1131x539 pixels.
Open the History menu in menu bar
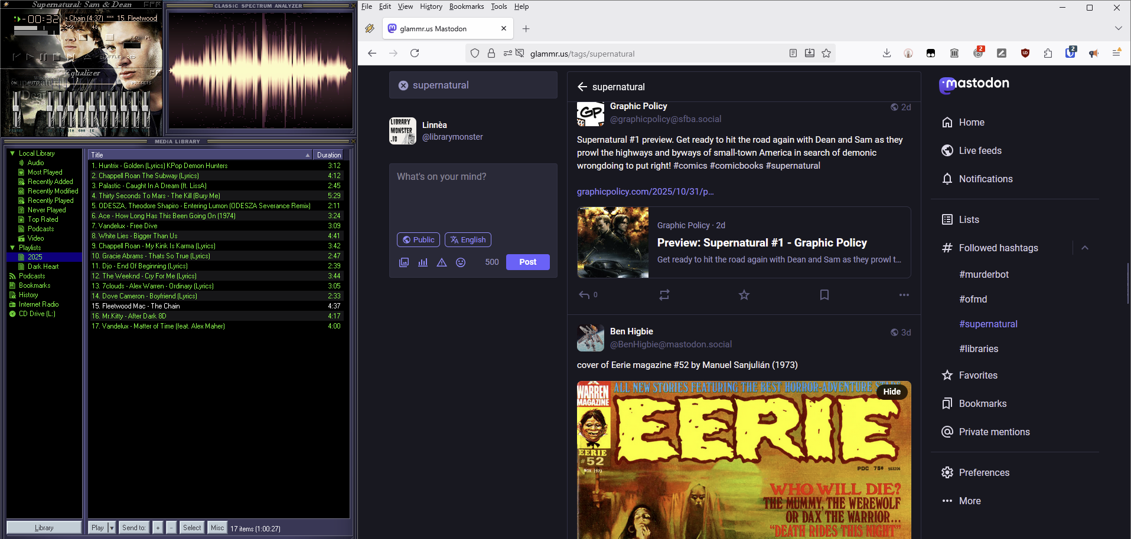(x=431, y=6)
